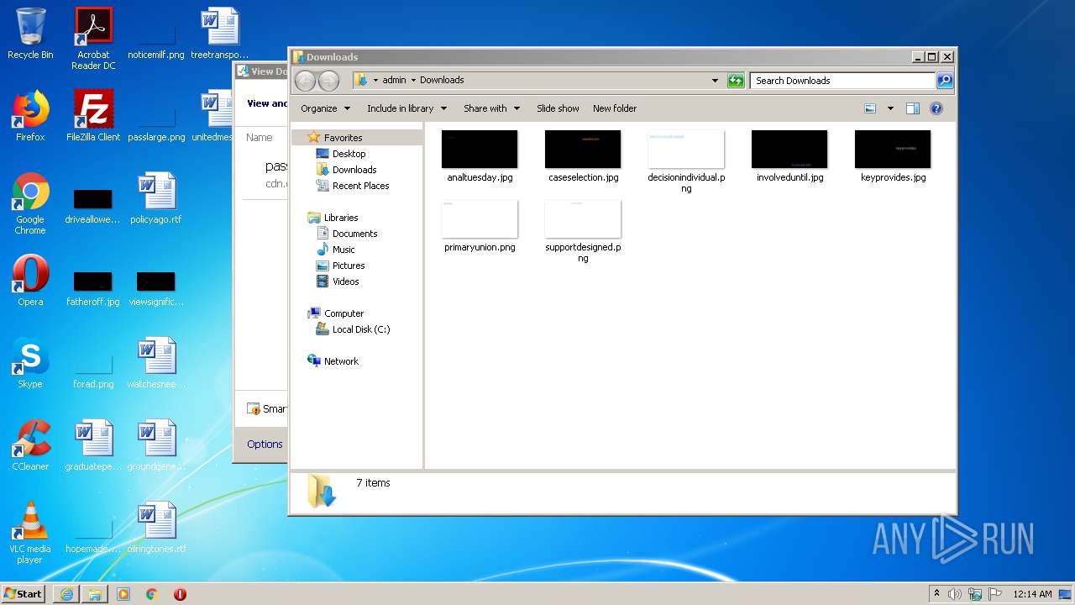Click the Start button

tap(24, 594)
